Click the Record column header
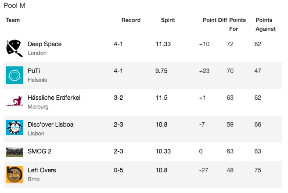The height and width of the screenshot is (193, 288). [x=131, y=20]
